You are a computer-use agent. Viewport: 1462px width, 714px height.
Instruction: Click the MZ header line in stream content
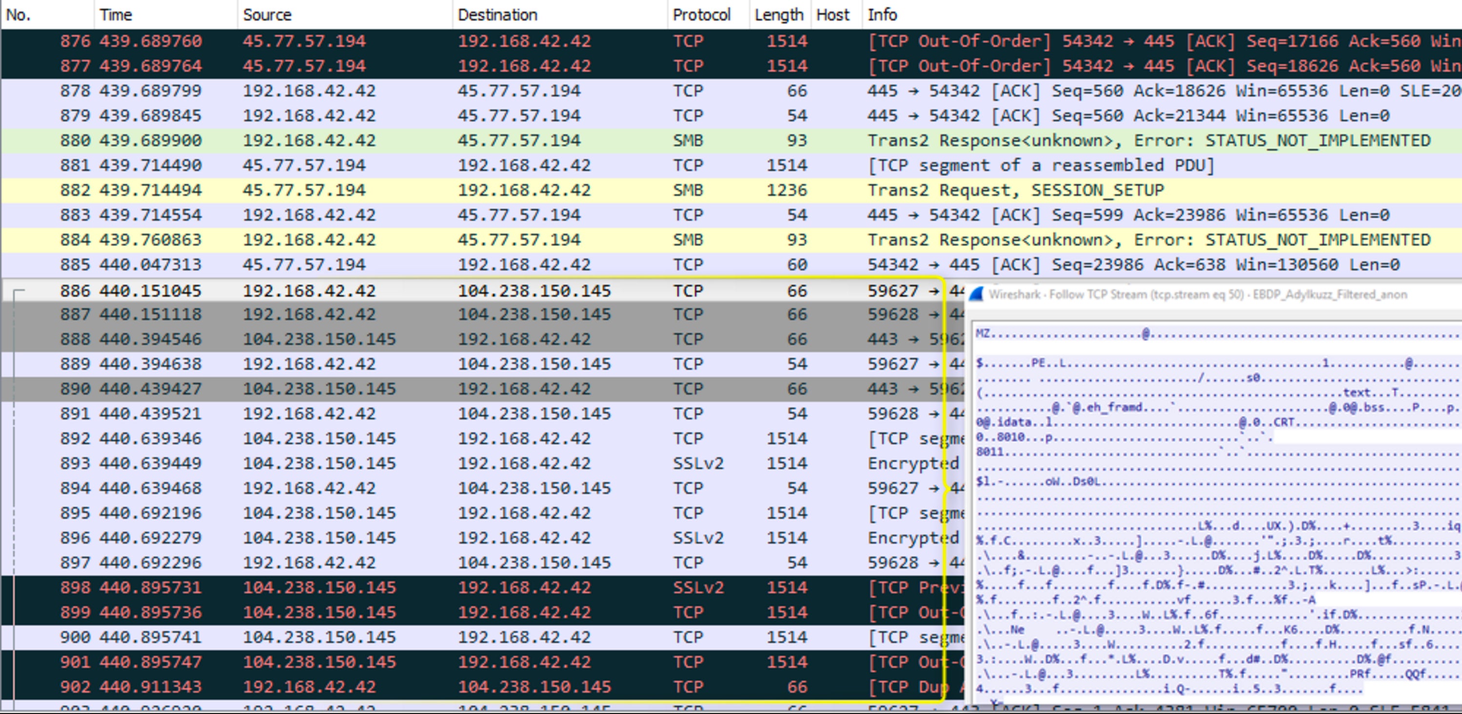pos(1219,334)
